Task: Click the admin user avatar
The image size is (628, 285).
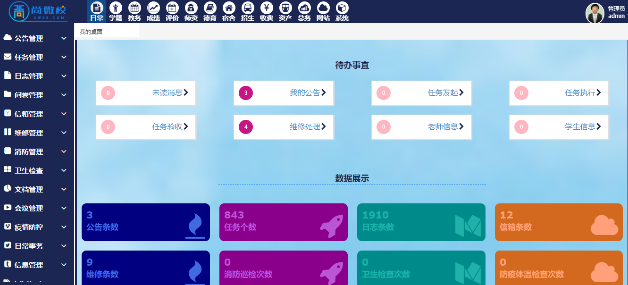Action: coord(595,13)
